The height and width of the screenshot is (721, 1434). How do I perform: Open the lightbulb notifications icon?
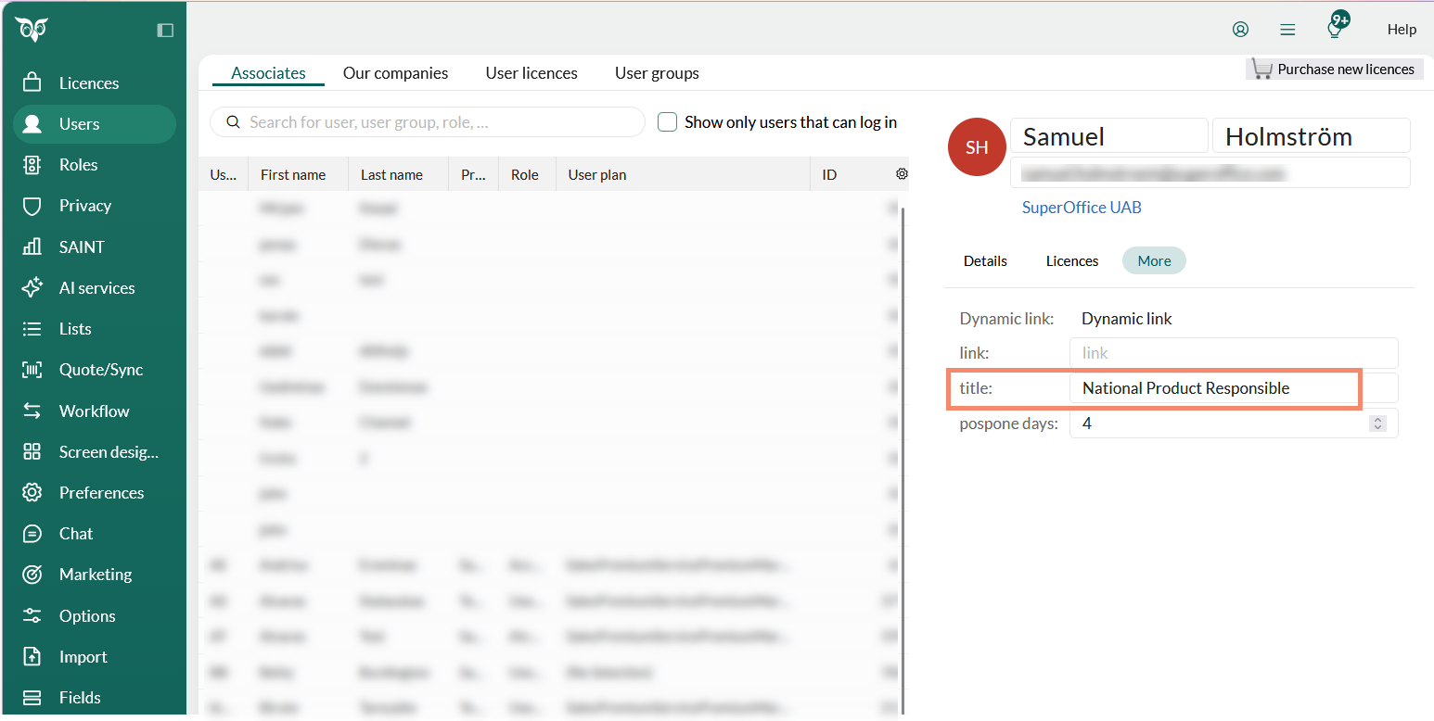coord(1335,28)
